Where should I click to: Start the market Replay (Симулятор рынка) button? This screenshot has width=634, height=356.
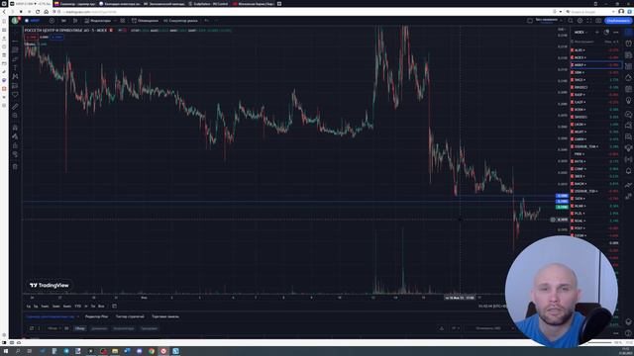click(x=180, y=21)
